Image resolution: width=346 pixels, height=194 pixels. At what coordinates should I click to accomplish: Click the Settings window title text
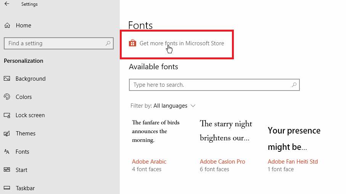[x=29, y=4]
